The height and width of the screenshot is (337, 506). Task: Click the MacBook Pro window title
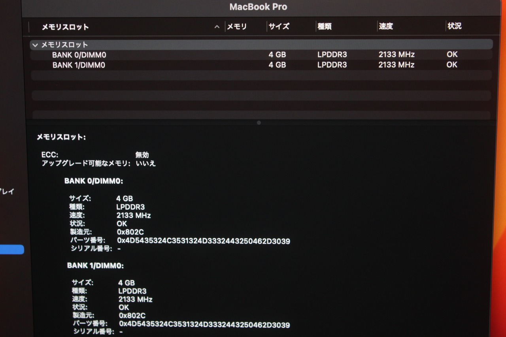[258, 7]
